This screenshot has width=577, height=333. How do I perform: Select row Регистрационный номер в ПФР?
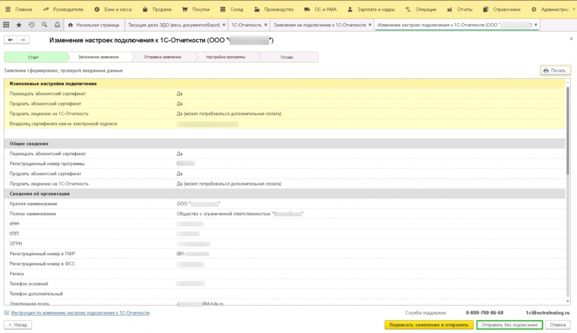click(285, 254)
